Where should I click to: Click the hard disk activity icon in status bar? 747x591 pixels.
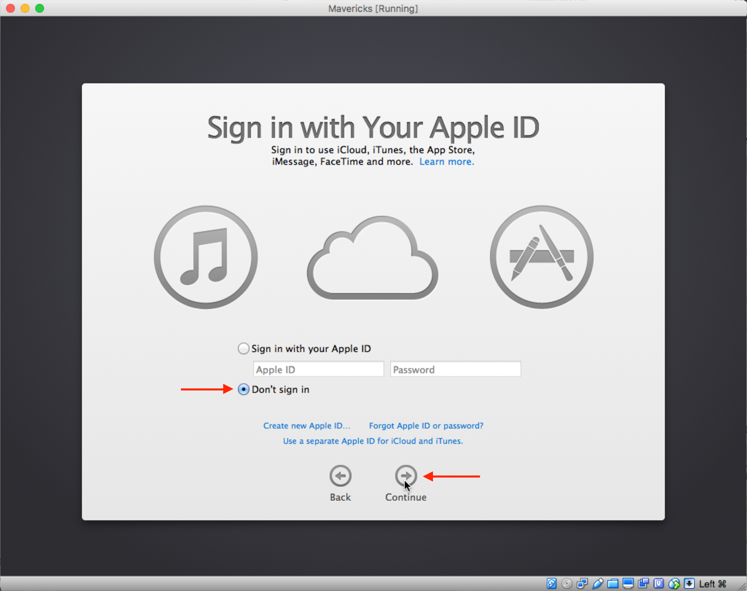click(x=551, y=583)
